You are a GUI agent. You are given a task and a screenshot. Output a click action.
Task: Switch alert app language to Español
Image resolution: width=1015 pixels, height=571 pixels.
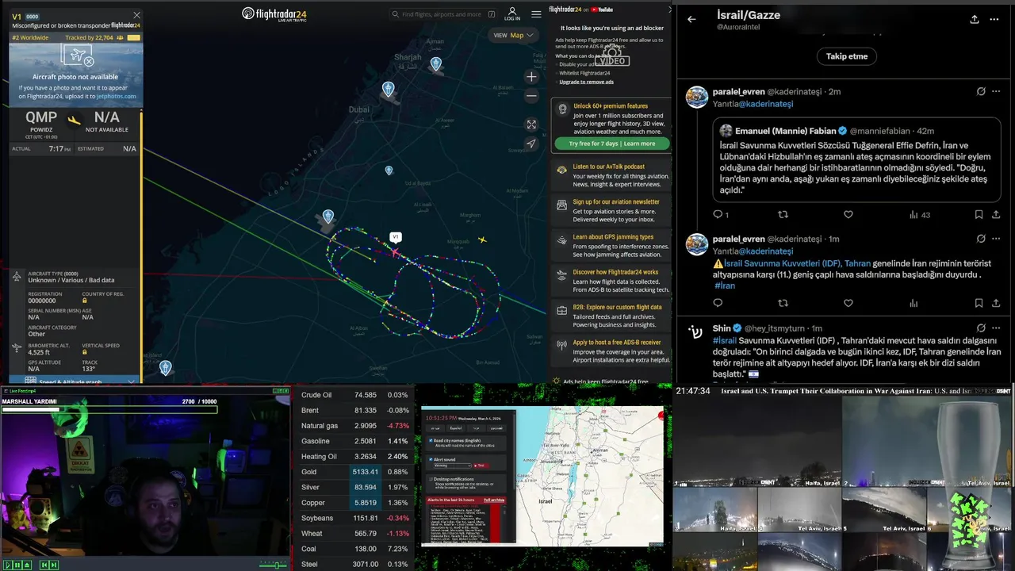point(457,427)
